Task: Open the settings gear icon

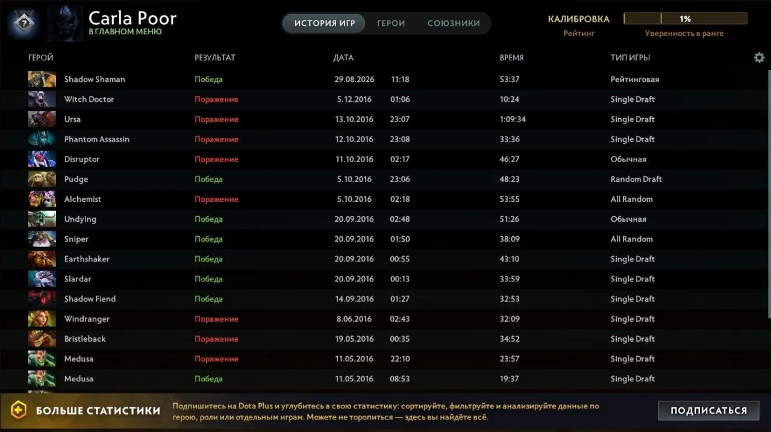Action: [x=759, y=58]
